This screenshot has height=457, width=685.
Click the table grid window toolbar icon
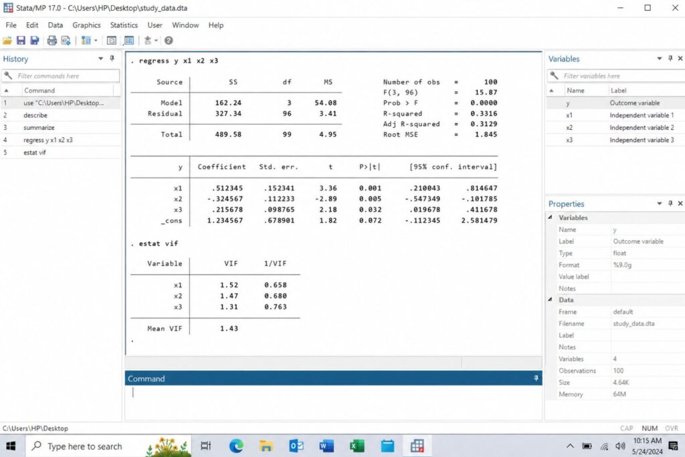point(129,41)
